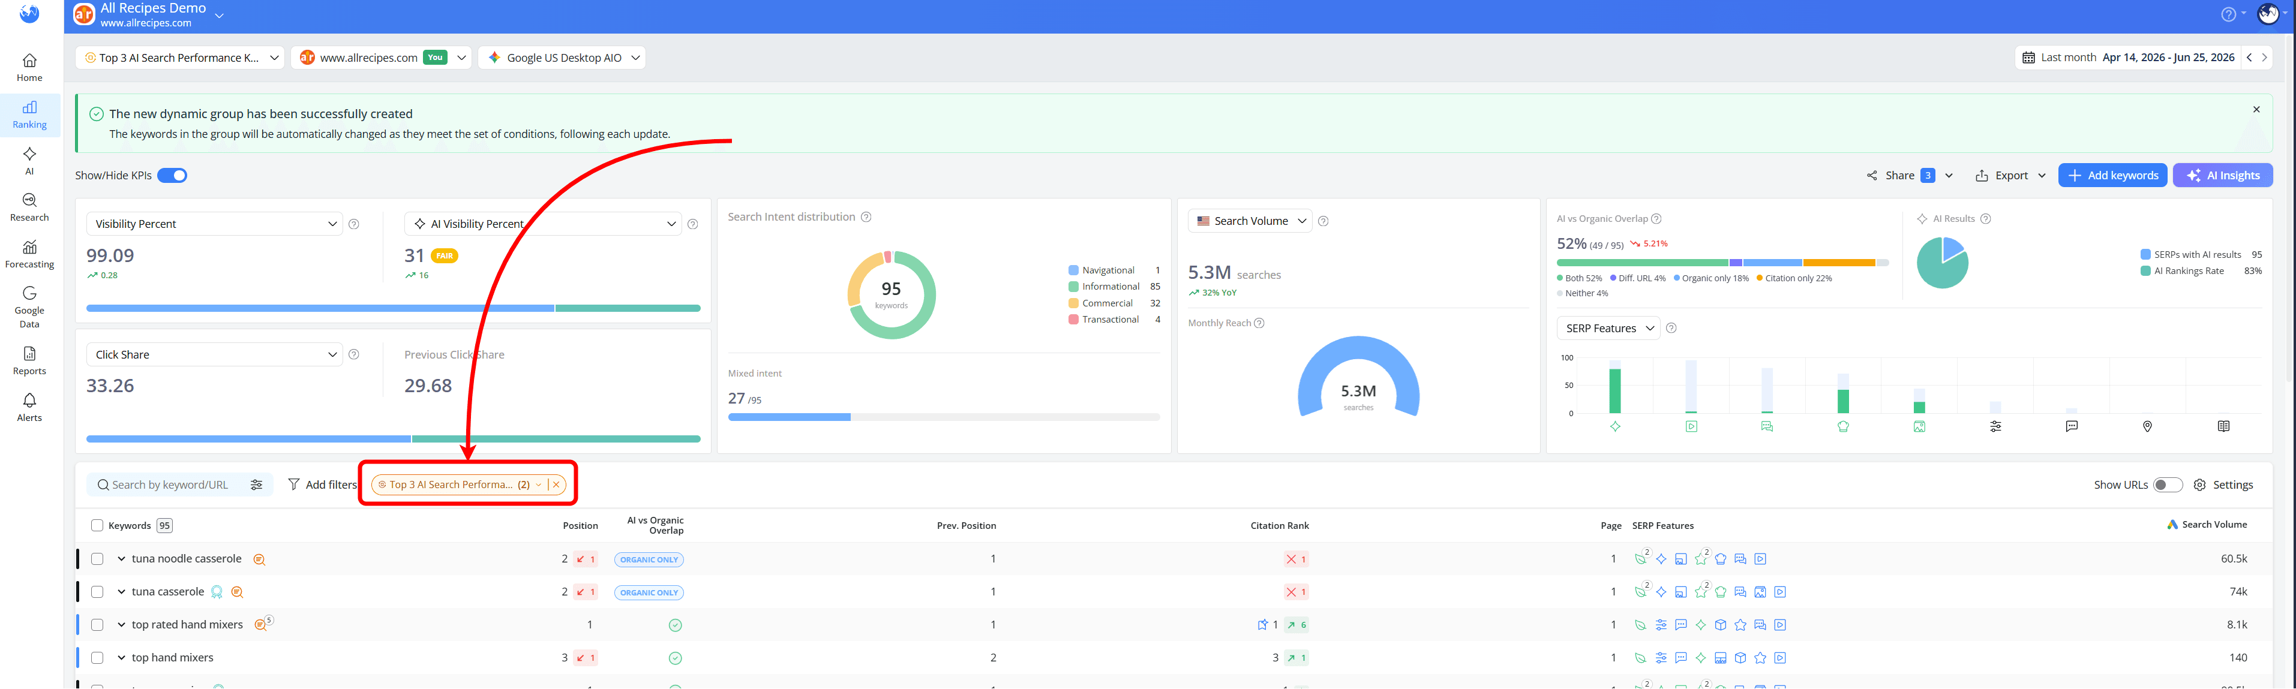Image resolution: width=2296 pixels, height=689 pixels.
Task: Toggle the Show/Hide KPIs switch
Action: click(x=172, y=176)
